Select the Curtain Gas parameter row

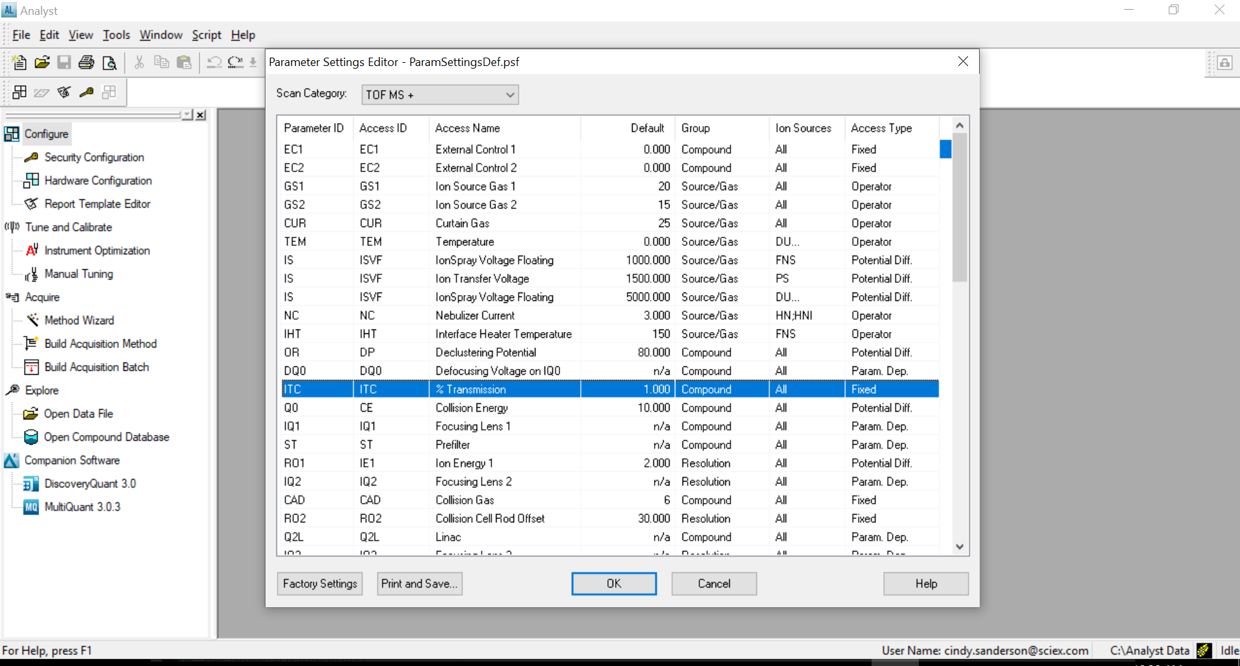pyautogui.click(x=462, y=223)
